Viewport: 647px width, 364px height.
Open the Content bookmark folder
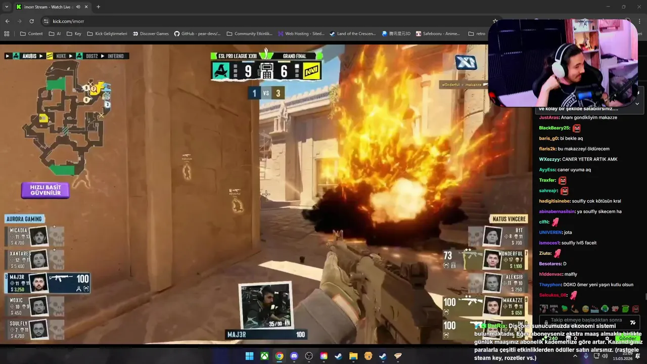[31, 34]
